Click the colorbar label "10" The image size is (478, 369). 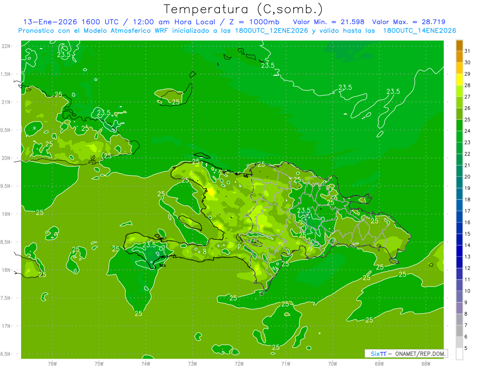(x=468, y=291)
